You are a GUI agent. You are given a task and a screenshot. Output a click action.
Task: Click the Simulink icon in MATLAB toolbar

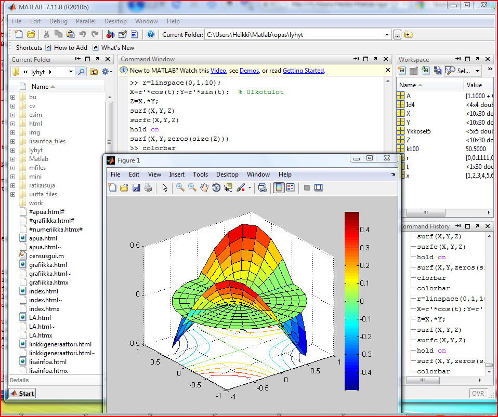[110, 35]
